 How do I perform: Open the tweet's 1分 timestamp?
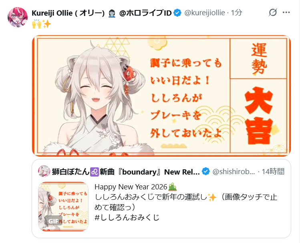(236, 13)
